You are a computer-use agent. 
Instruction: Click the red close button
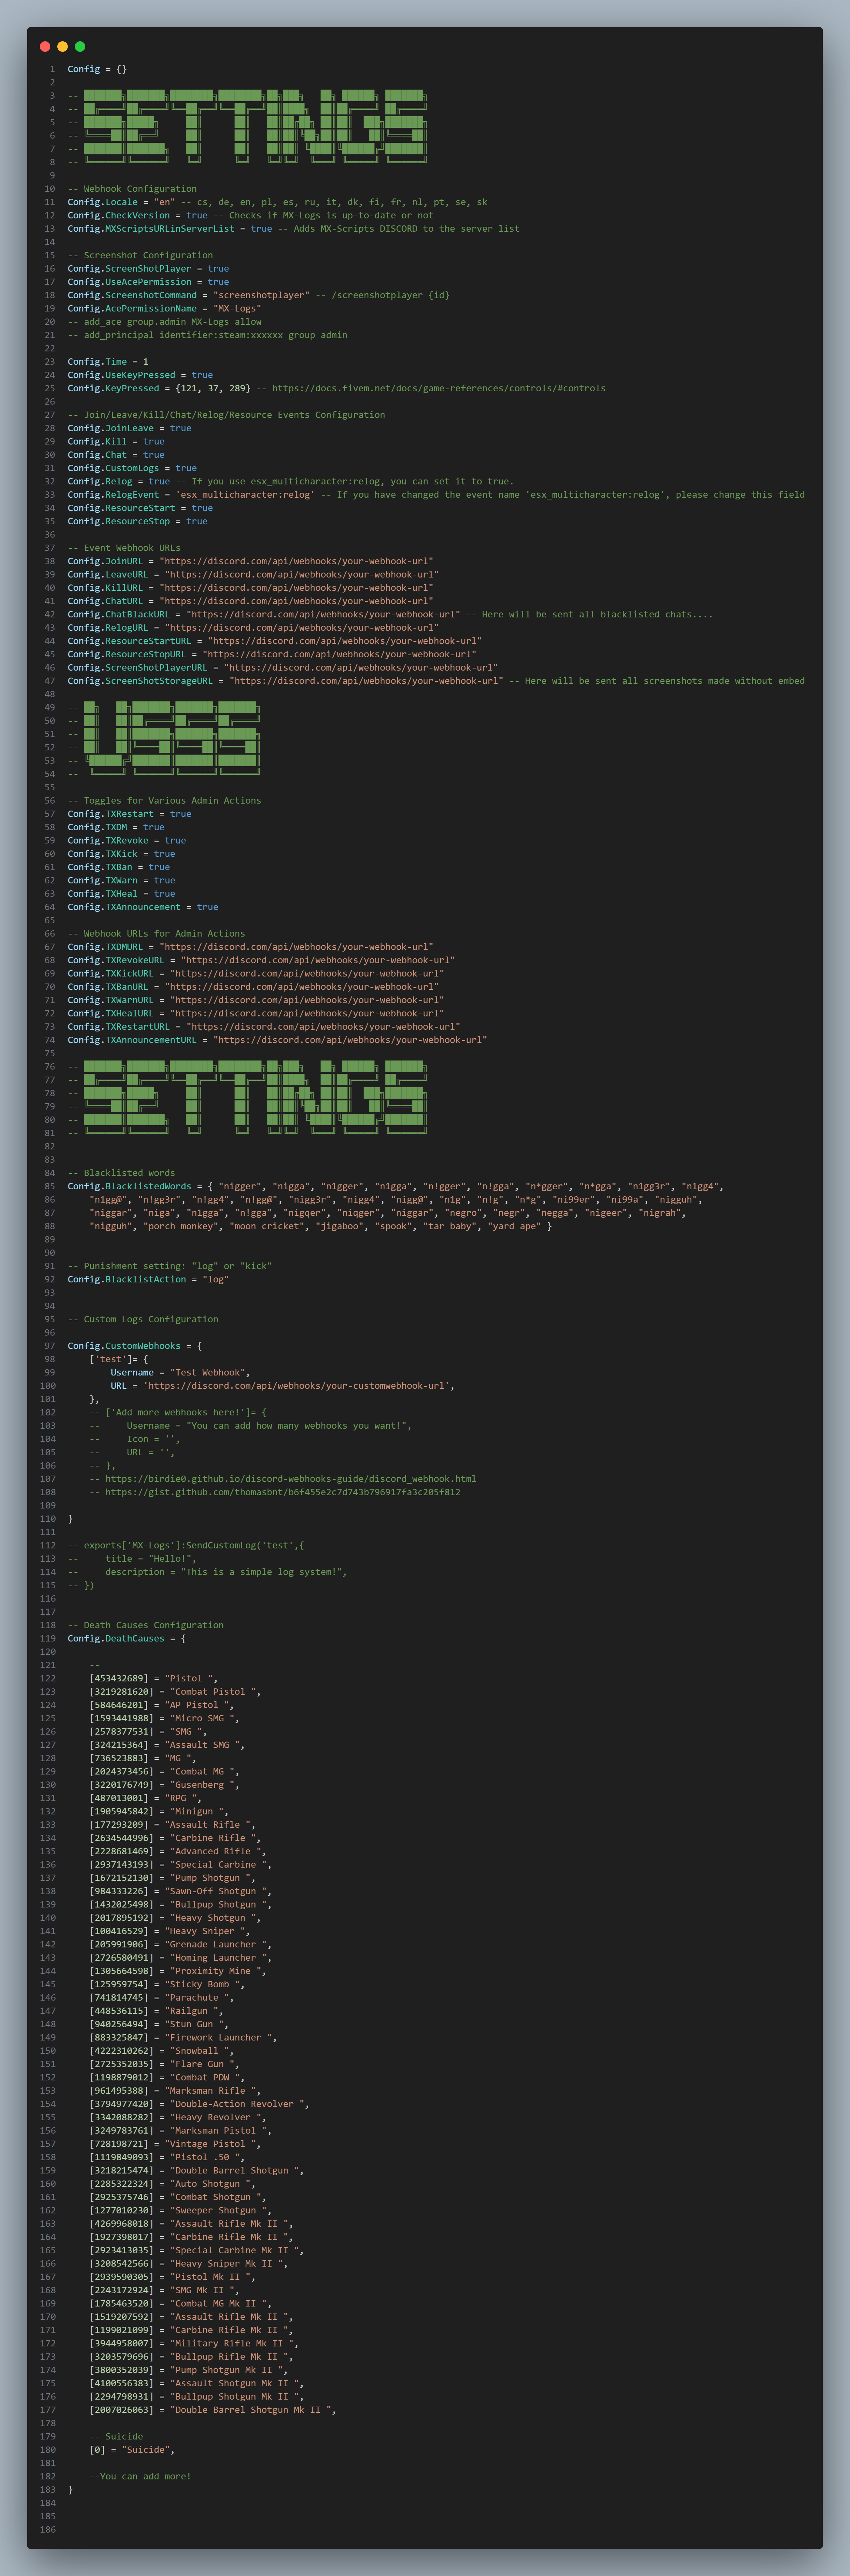click(46, 45)
